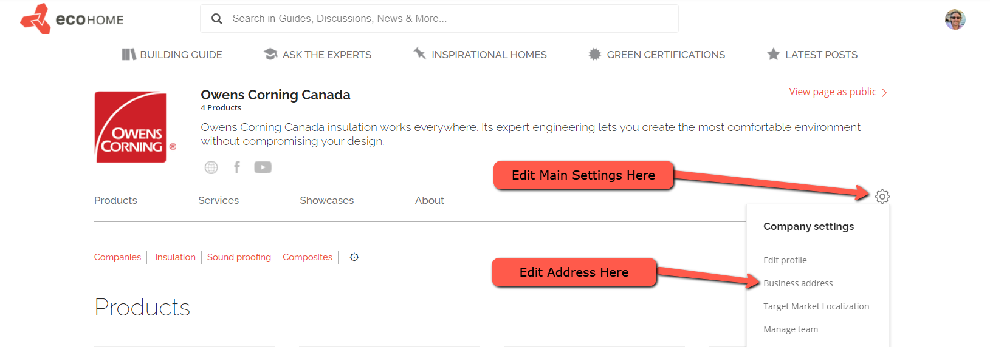Click the EcoHome logo icon
Screen dimensions: 990x347
coord(35,19)
